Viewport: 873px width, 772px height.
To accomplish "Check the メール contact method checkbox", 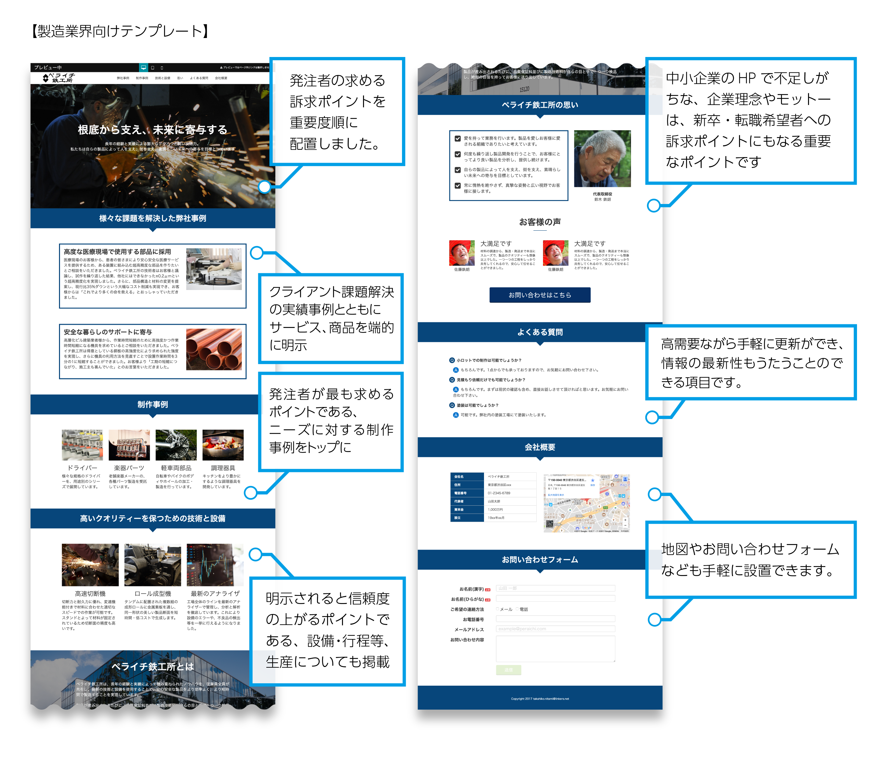I will coord(498,609).
